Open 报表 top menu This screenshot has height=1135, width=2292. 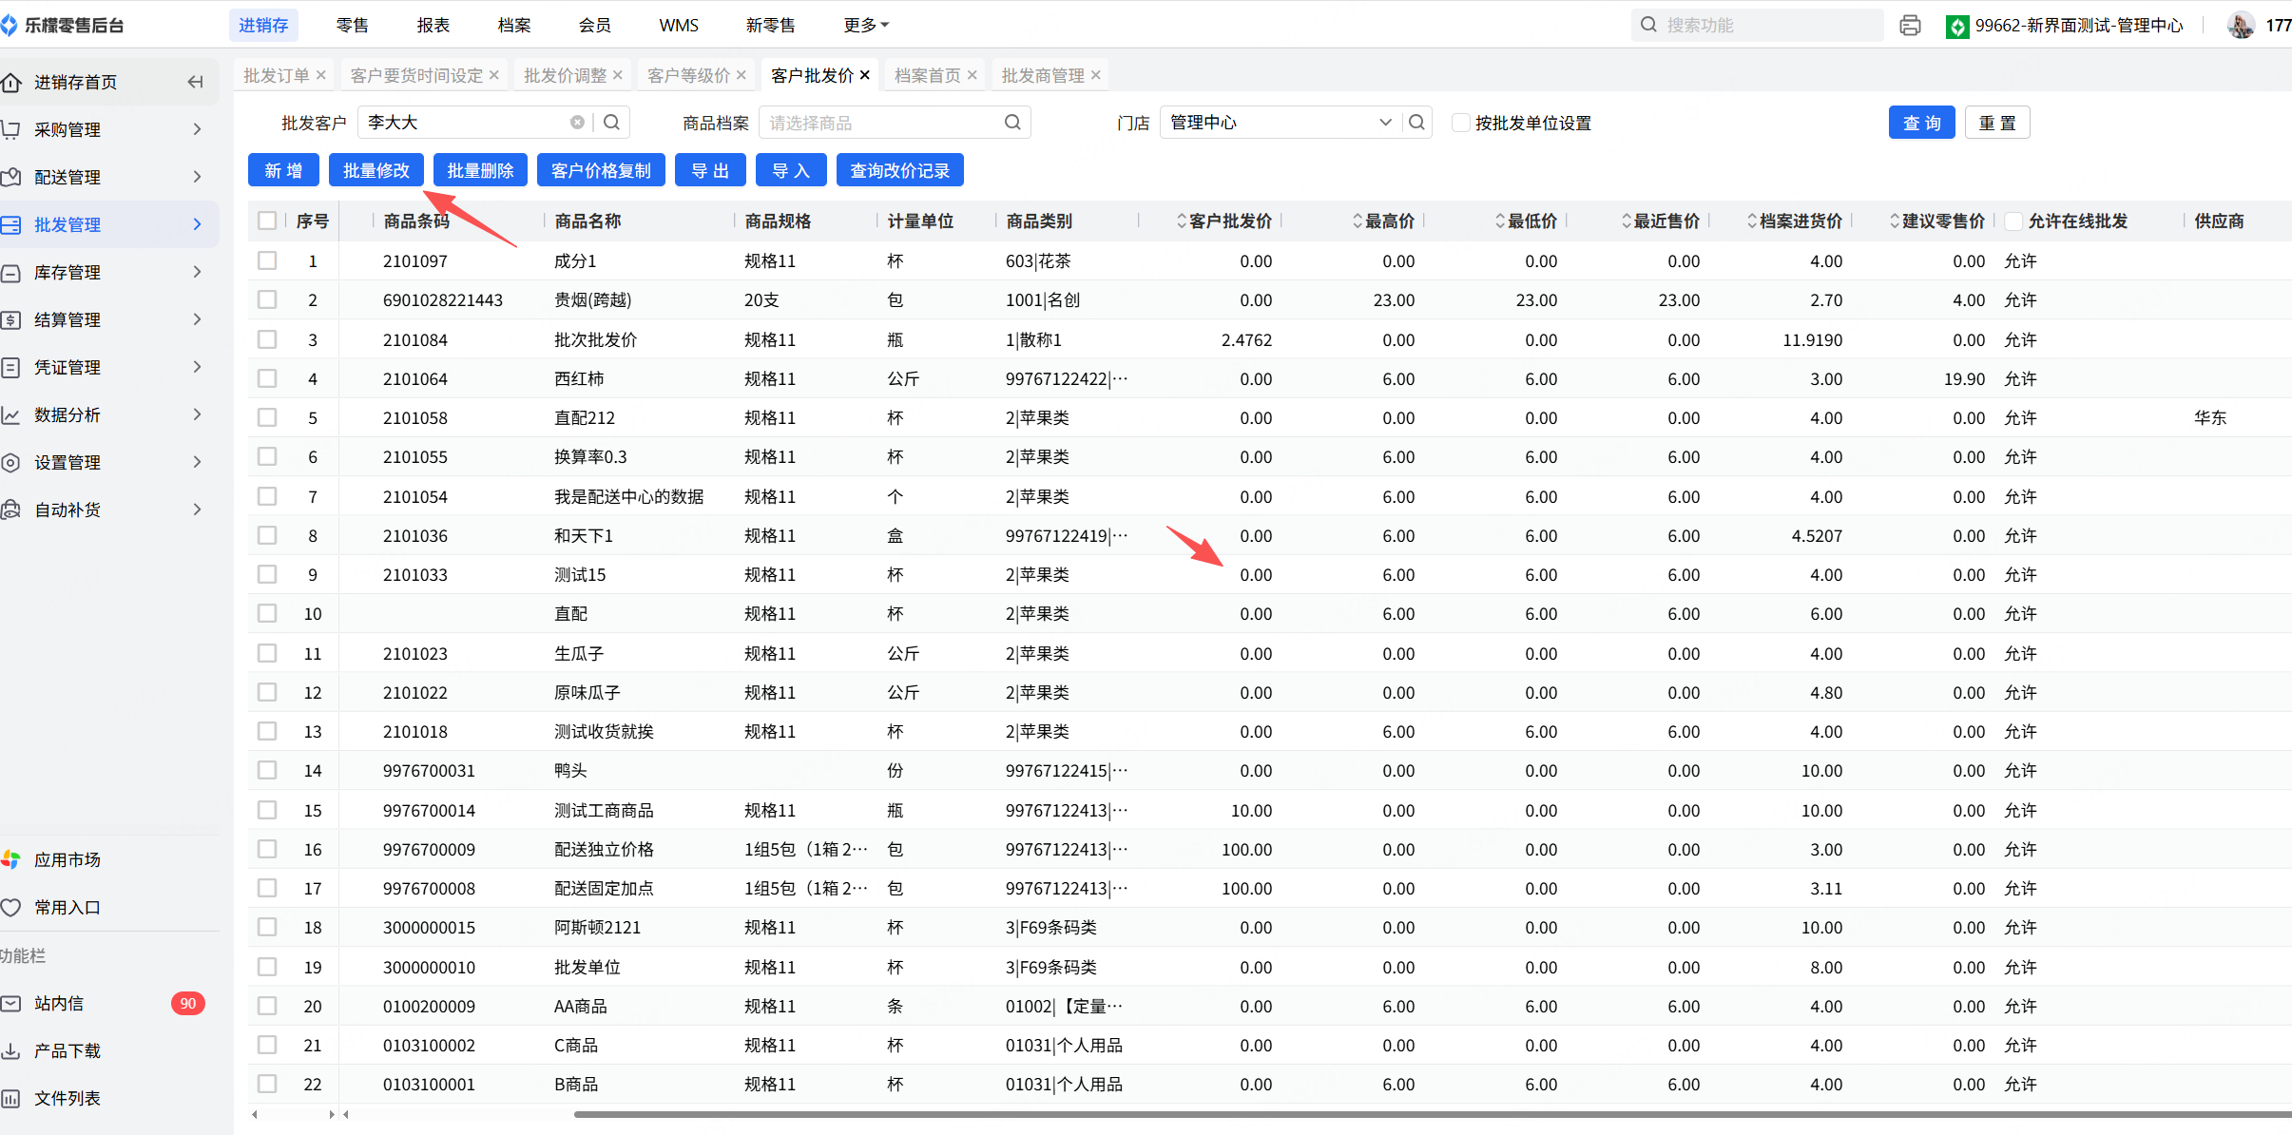[x=433, y=26]
